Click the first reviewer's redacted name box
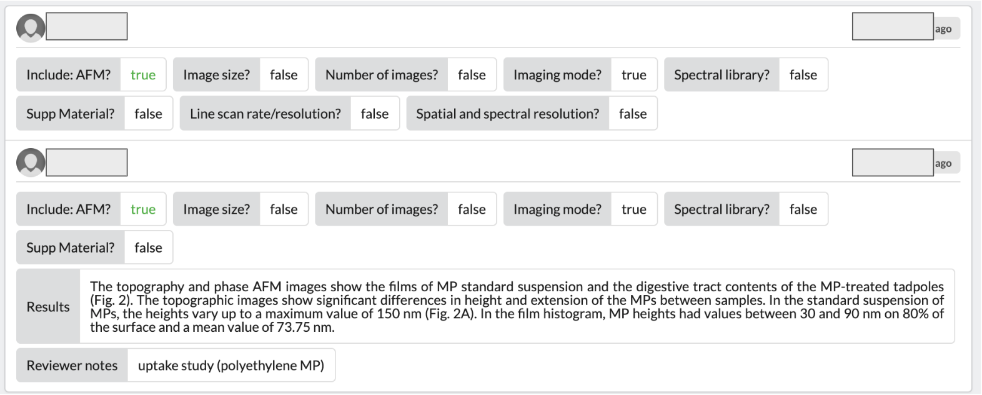 [x=87, y=26]
